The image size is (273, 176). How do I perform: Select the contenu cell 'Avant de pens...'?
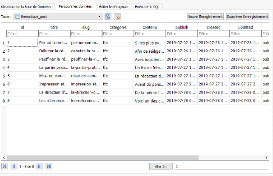pos(150,84)
